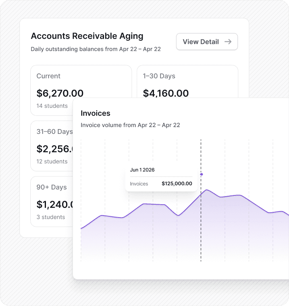Click the 12 students count
This screenshot has width=289, height=306.
pyautogui.click(x=52, y=161)
